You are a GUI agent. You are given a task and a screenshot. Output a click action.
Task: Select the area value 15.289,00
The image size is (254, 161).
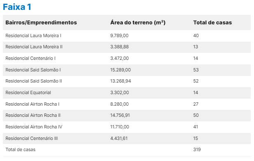point(121,70)
